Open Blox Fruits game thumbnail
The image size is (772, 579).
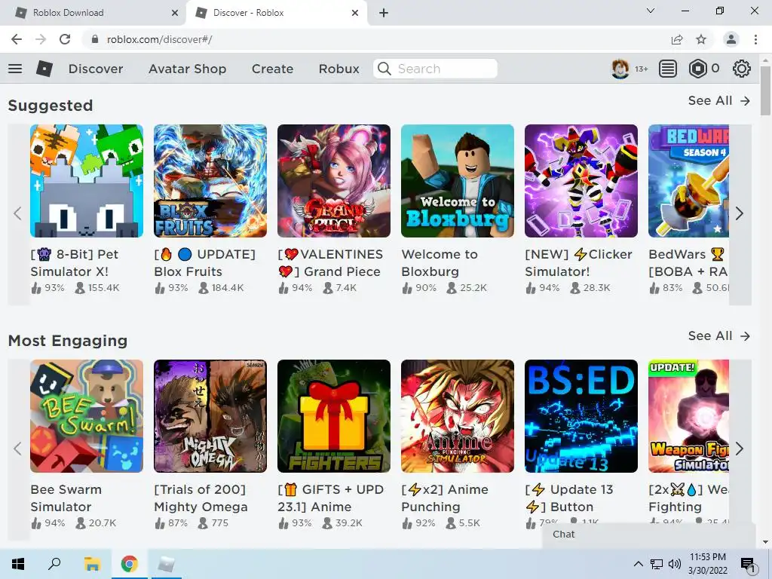(x=210, y=181)
